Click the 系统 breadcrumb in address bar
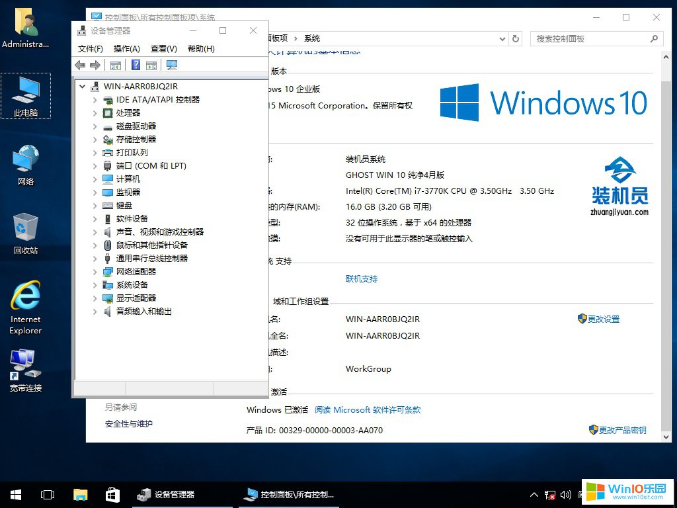This screenshot has height=508, width=677. (312, 38)
